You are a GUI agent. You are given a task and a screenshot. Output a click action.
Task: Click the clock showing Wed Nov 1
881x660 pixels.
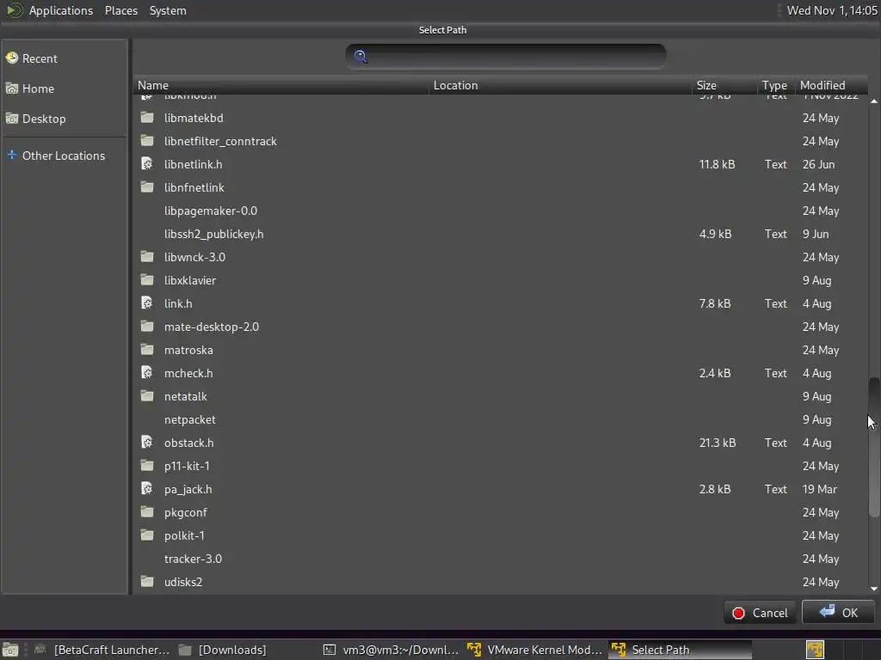832,10
